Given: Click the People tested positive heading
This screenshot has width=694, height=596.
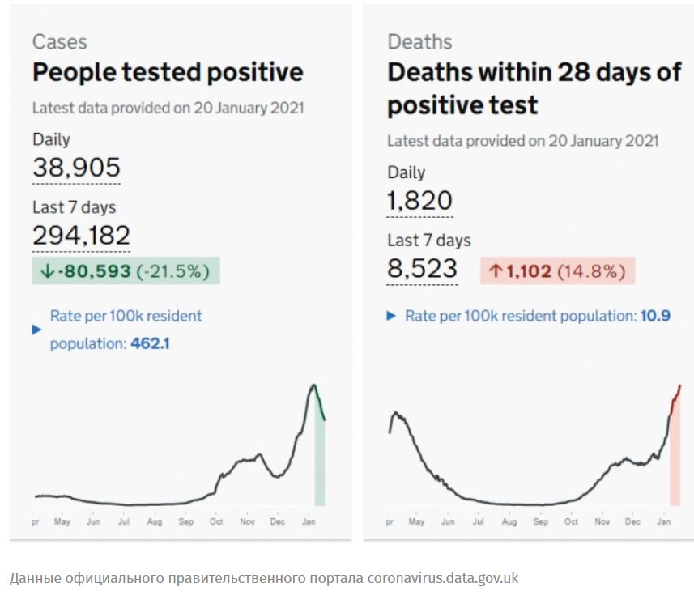Looking at the screenshot, I should click(x=168, y=72).
